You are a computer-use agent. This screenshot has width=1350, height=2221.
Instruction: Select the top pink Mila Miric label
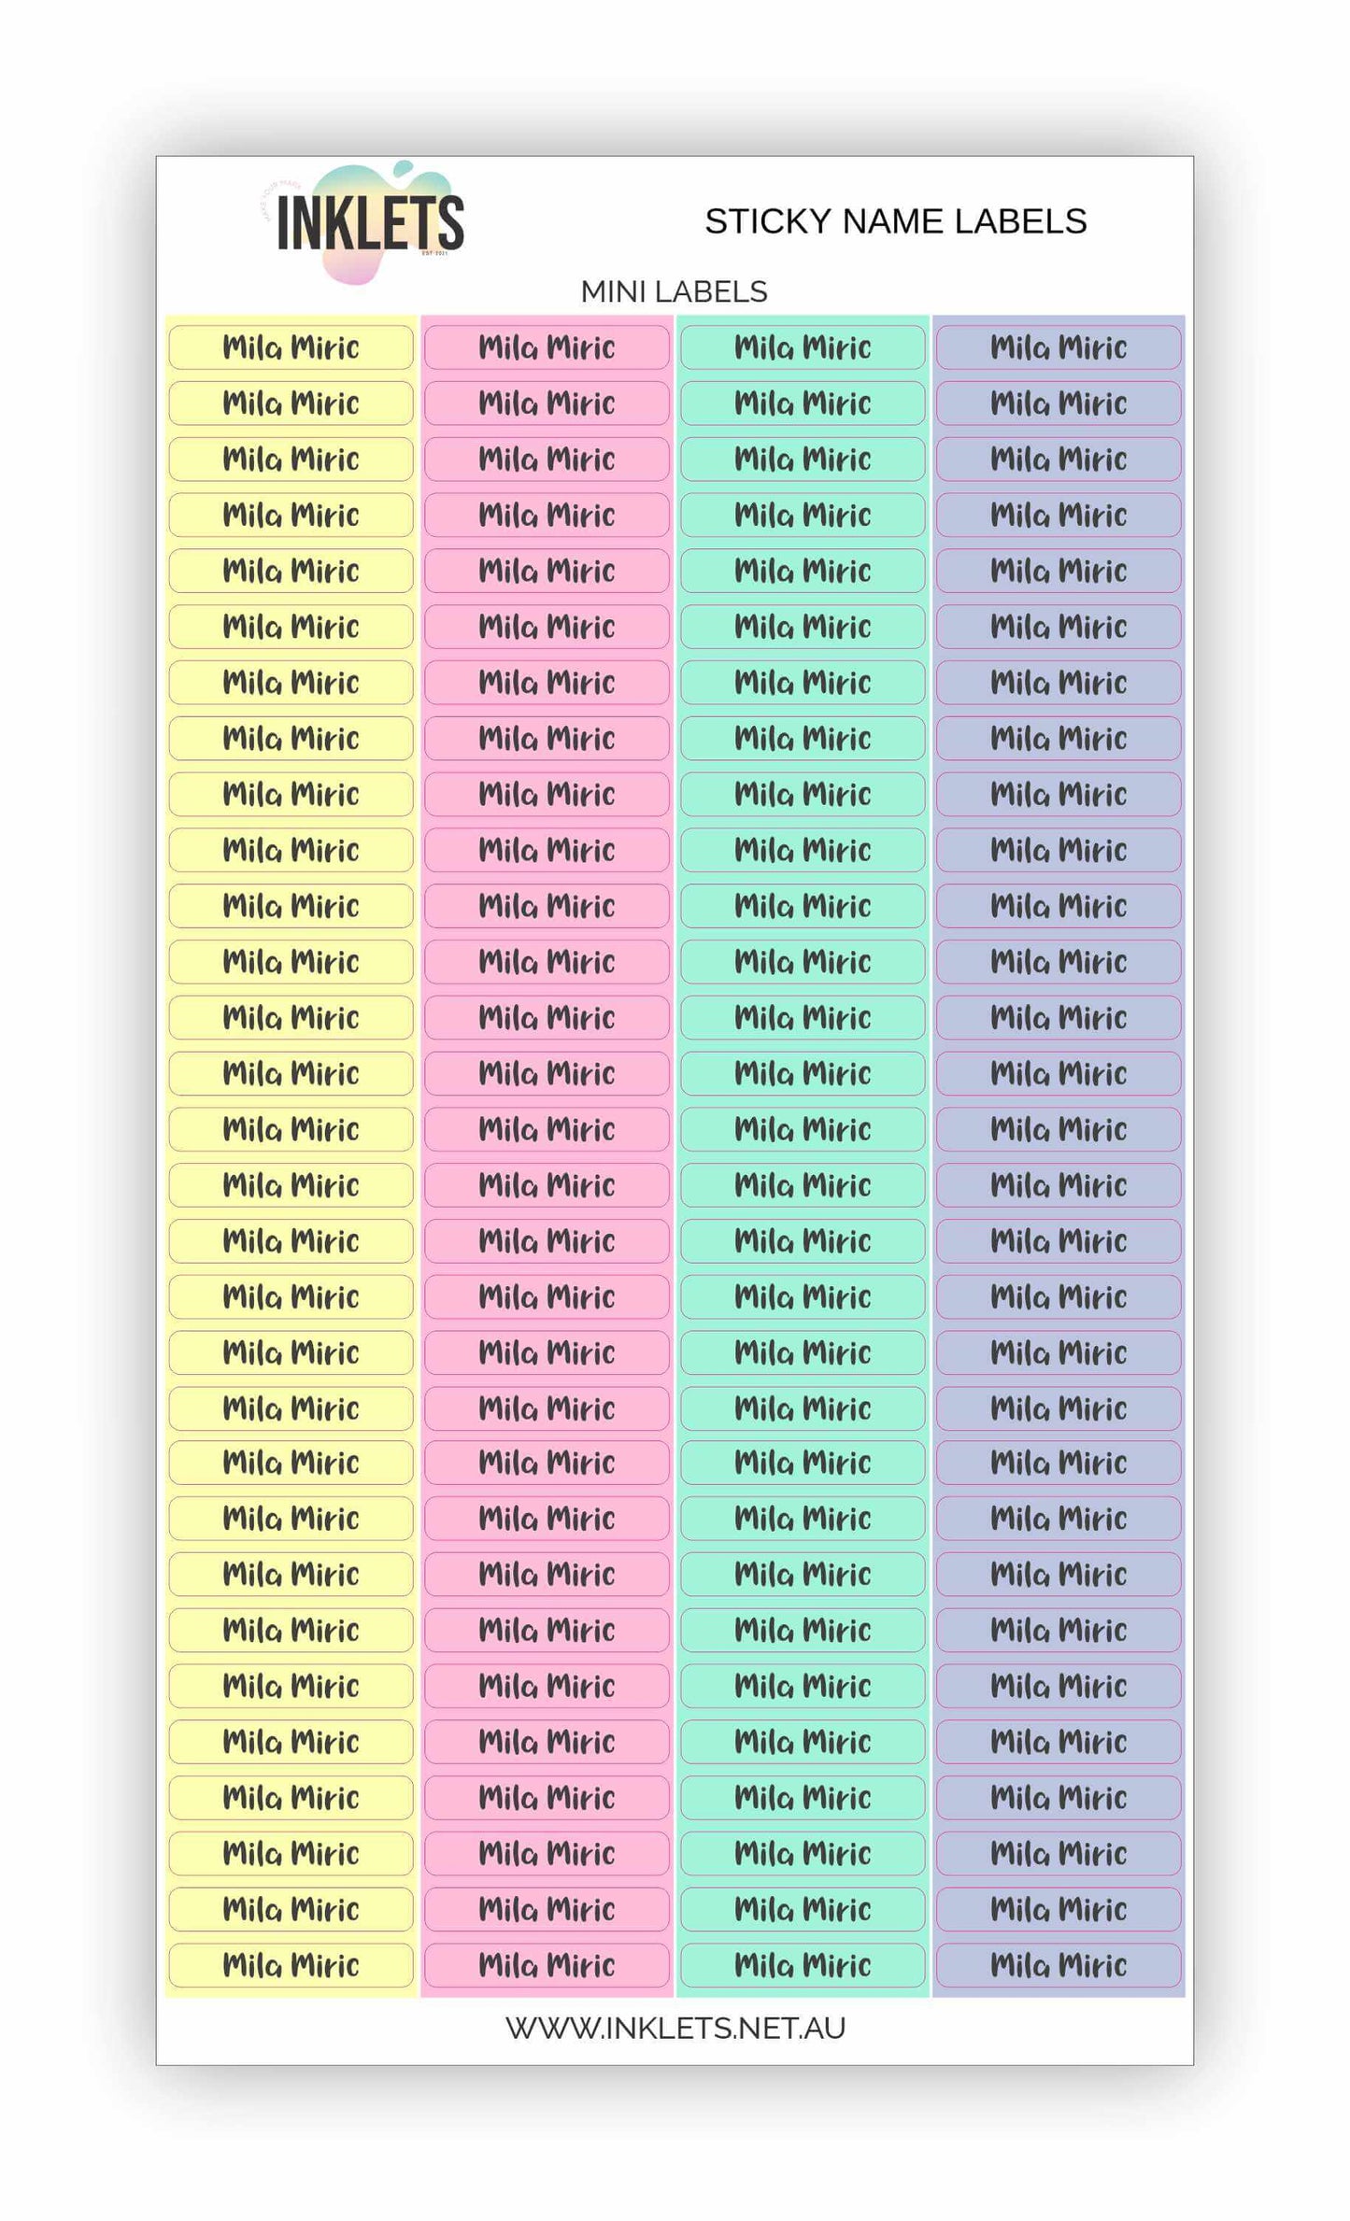tap(547, 347)
